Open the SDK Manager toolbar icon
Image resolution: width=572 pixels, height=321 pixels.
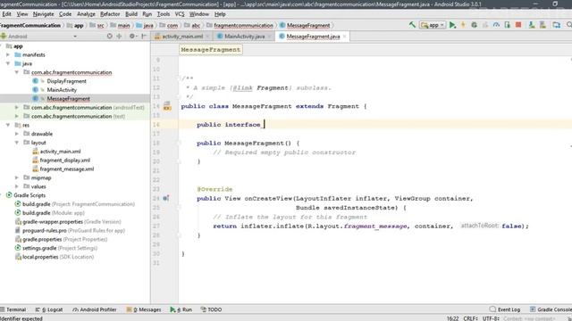(x=543, y=25)
